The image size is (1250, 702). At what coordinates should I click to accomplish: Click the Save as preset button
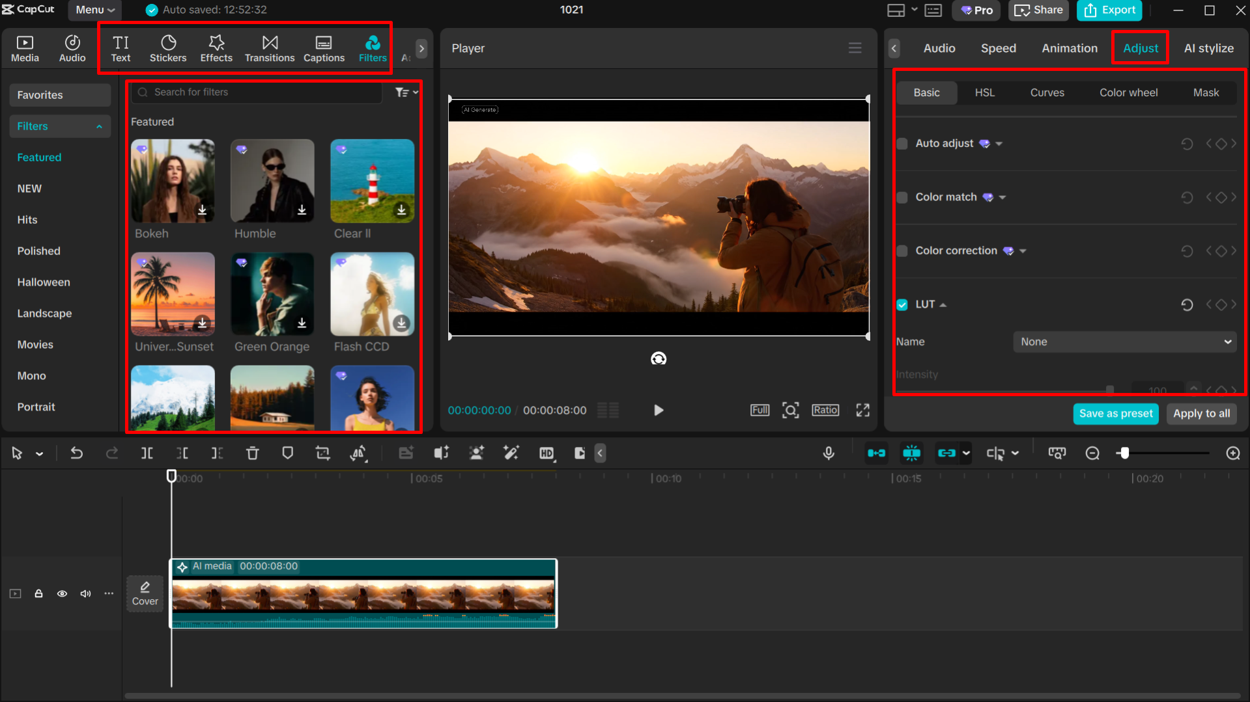coord(1115,413)
